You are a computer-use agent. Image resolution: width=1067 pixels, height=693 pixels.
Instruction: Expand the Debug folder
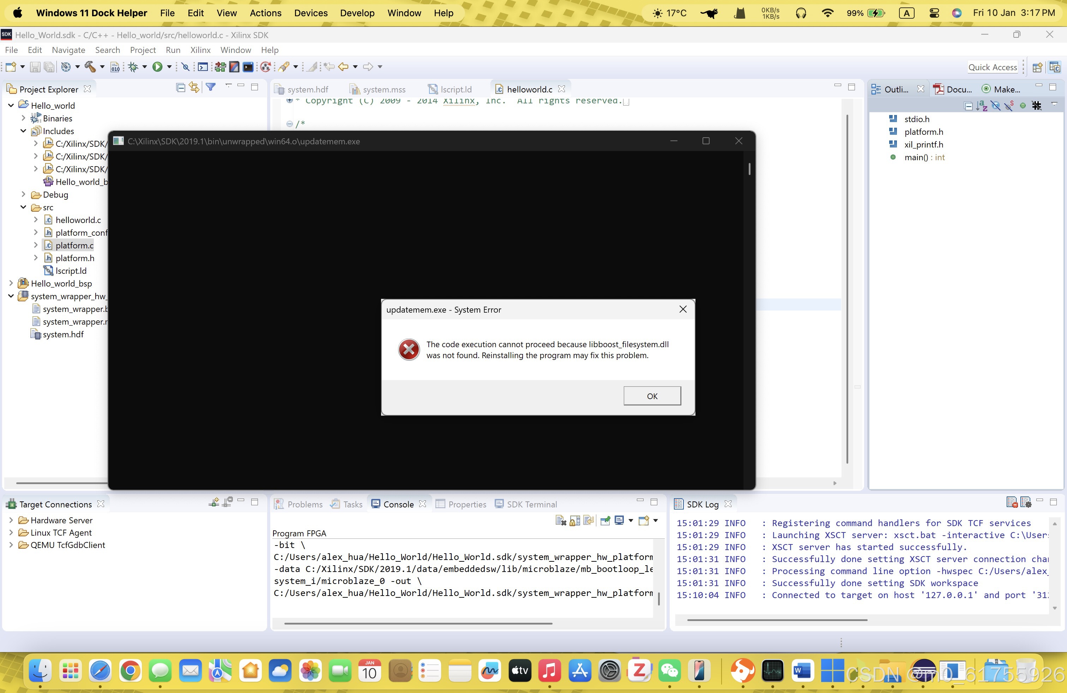pos(23,194)
